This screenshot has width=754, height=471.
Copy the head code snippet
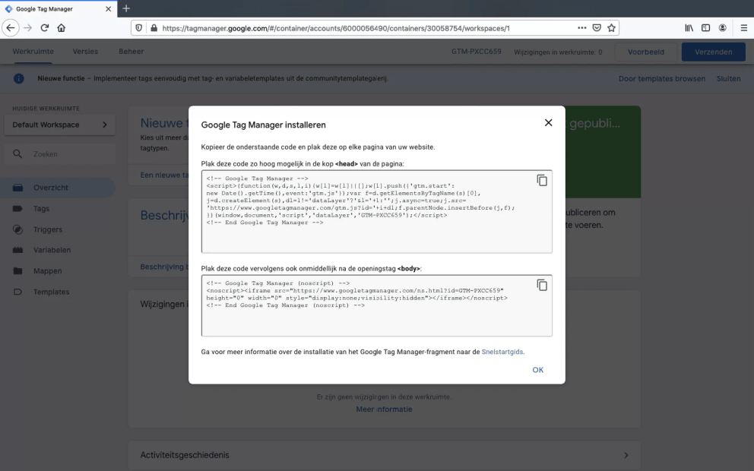pos(542,180)
